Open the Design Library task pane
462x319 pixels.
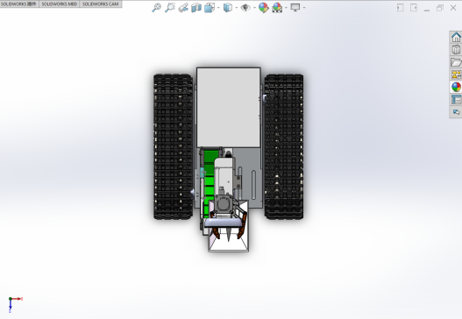[456, 49]
